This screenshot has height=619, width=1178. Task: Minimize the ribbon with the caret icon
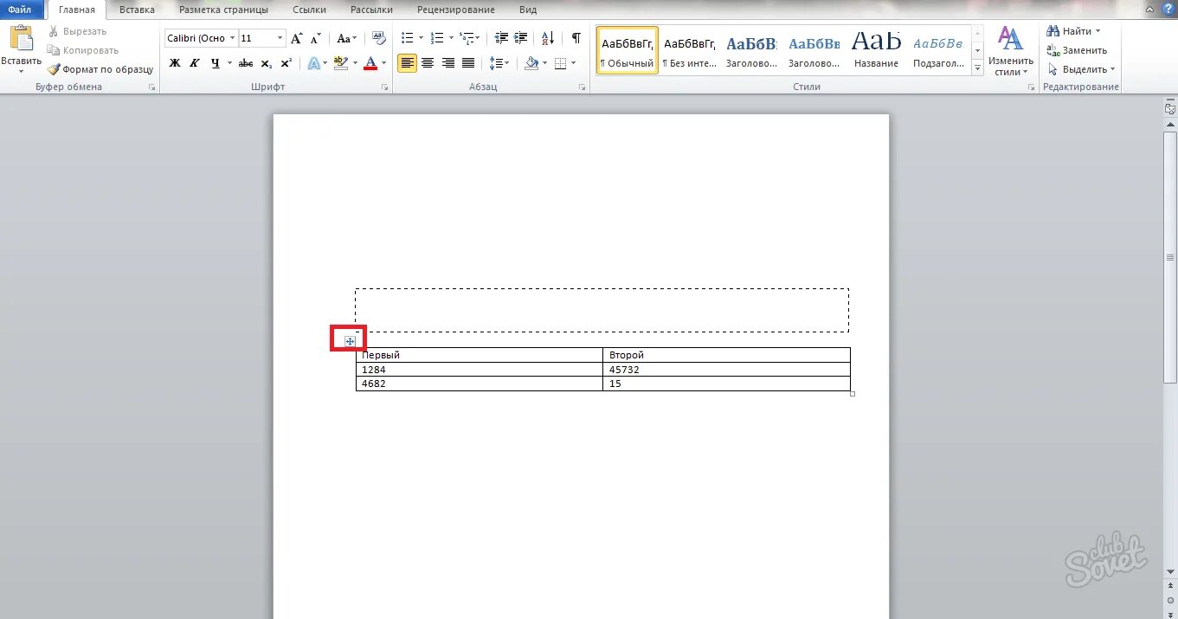(x=1151, y=10)
